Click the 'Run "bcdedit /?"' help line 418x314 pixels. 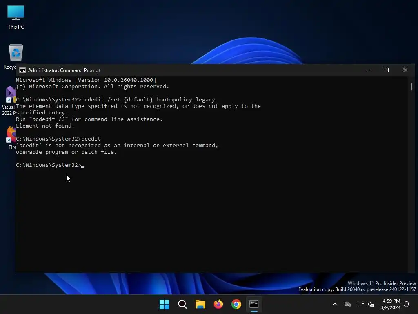point(89,119)
